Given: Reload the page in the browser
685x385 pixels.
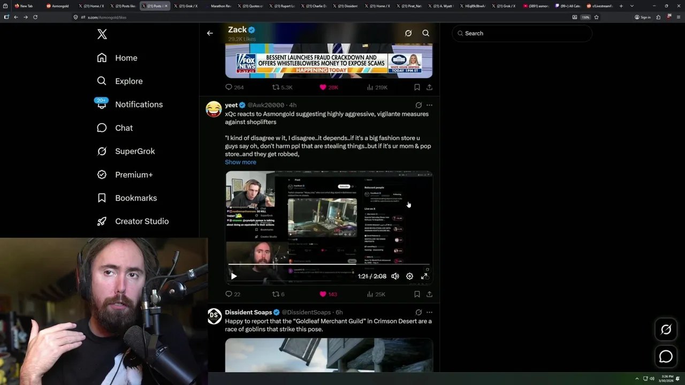Looking at the screenshot, I should (x=35, y=17).
